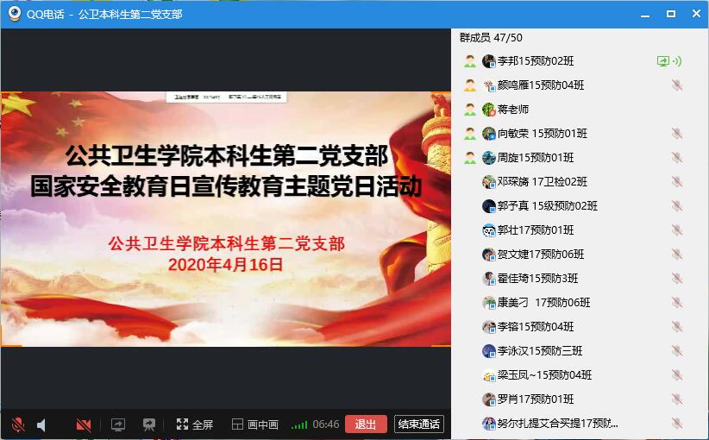The image size is (709, 440).
Task: Click the QQ电话 logo in title bar
Action: point(15,14)
